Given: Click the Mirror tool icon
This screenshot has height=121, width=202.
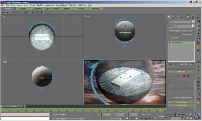Looking at the screenshot, I should pos(199,82).
